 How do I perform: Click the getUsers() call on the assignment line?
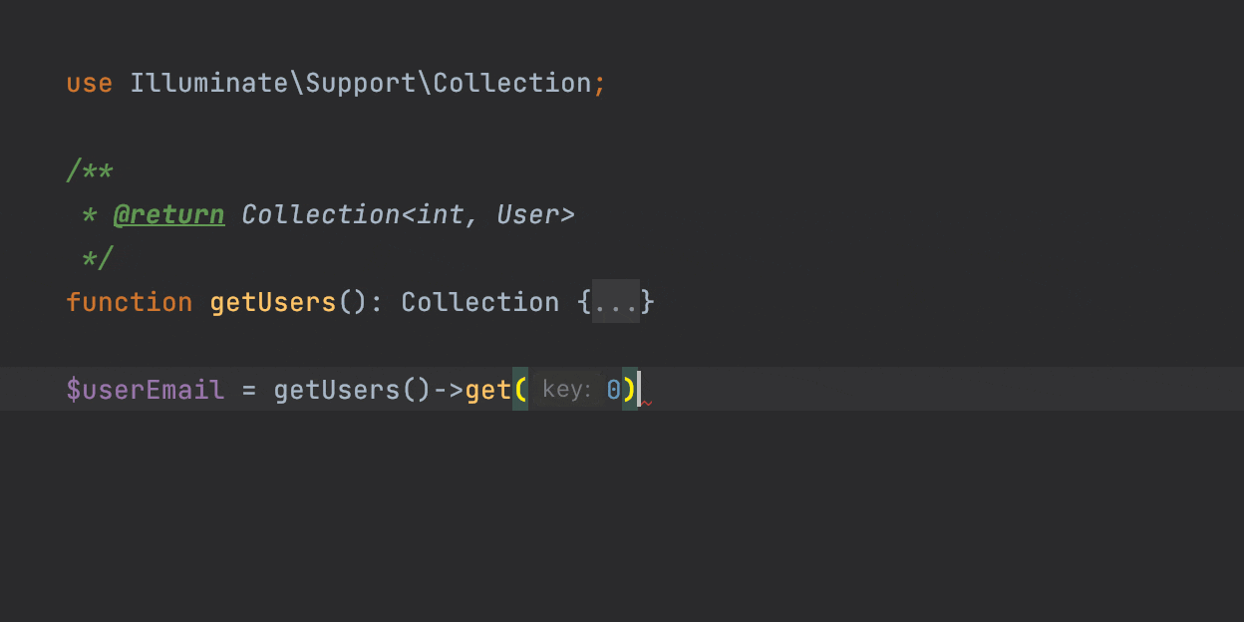coord(337,390)
